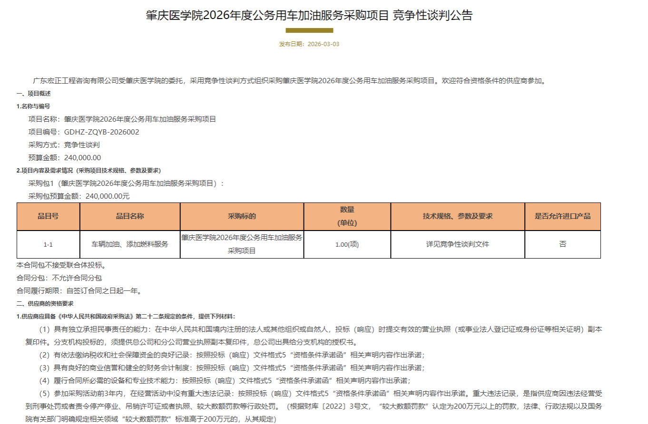The image size is (648, 424).
Task: Select the 1.00(项) quantity cell
Action: tap(347, 244)
